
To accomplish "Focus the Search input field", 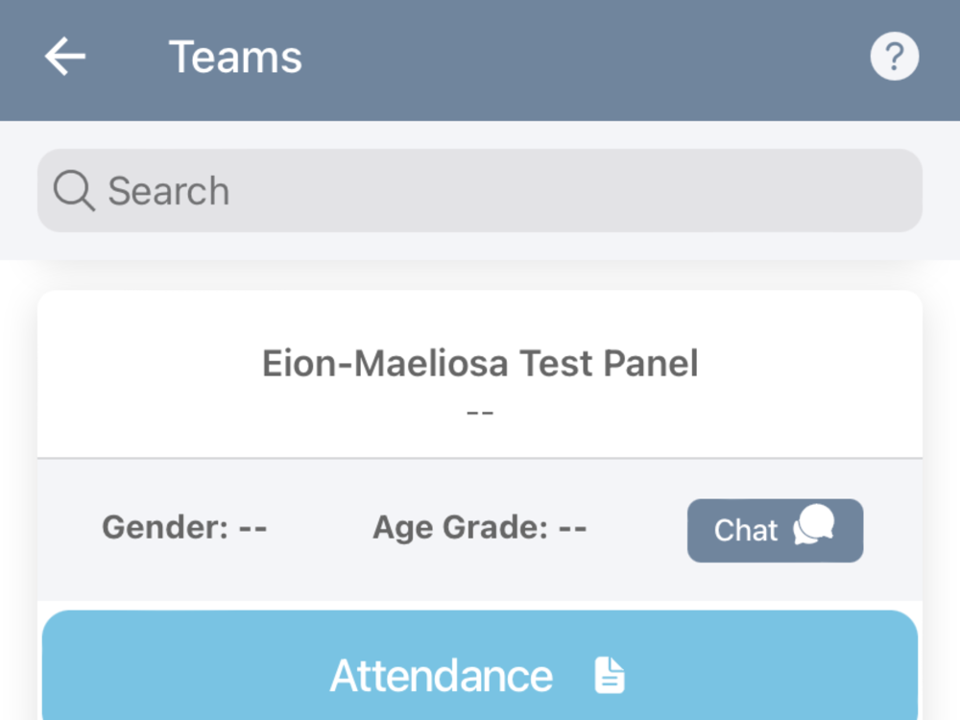I will [x=480, y=191].
